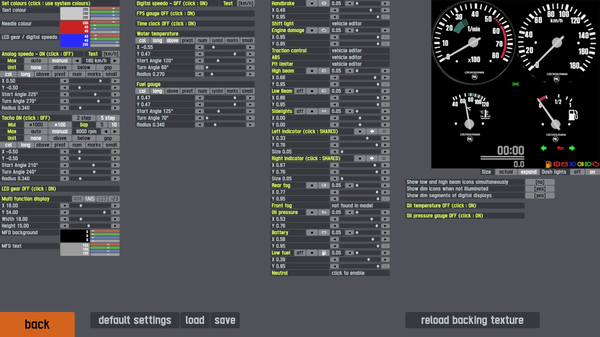Turn Dash lights on
The image size is (600, 337).
click(x=592, y=172)
